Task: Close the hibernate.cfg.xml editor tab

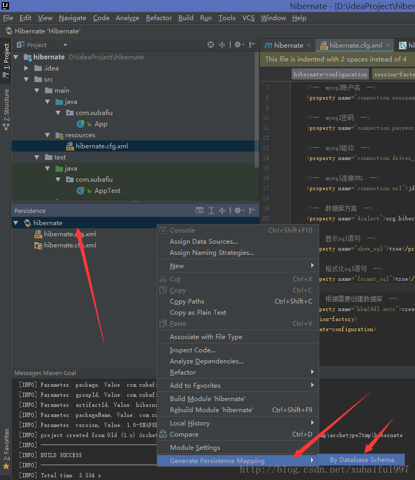Action: (388, 46)
